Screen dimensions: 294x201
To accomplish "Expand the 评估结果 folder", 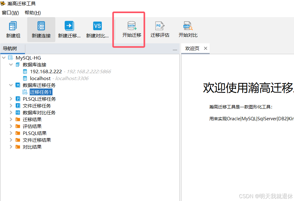I will tap(11, 127).
